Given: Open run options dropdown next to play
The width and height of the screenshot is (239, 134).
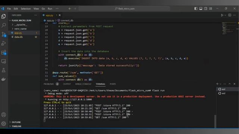Looking at the screenshot, I should pyautogui.click(x=225, y=15).
